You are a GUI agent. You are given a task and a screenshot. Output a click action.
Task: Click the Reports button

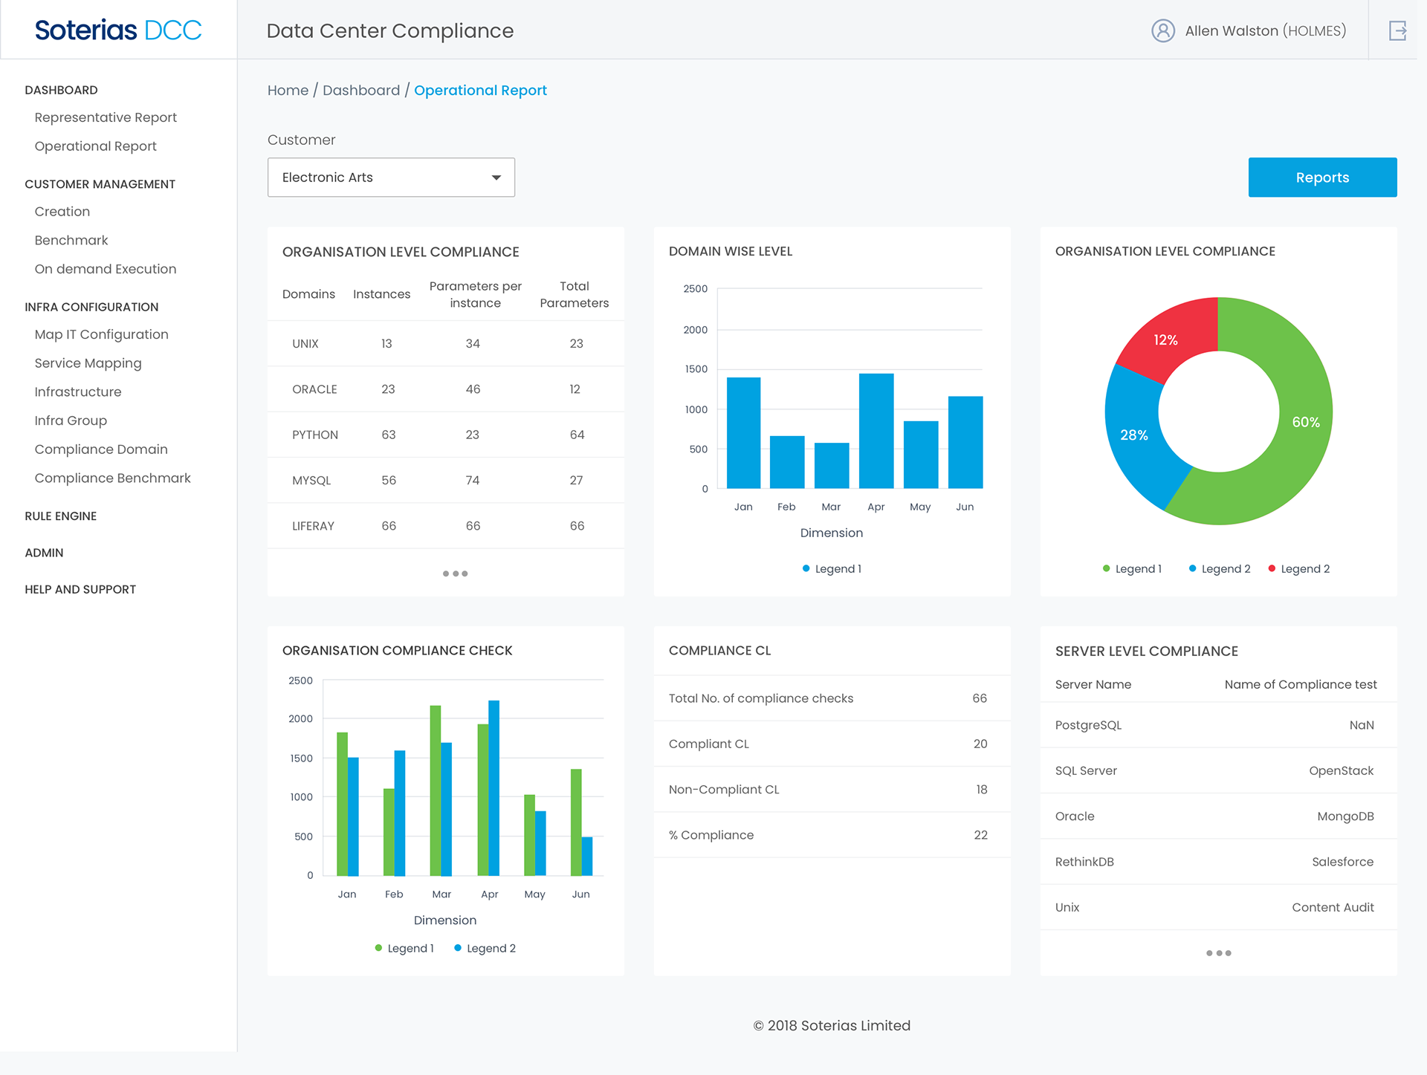(x=1322, y=178)
